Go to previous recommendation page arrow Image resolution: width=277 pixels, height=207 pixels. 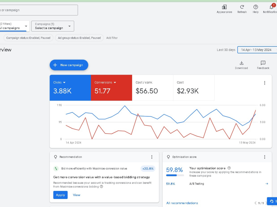[255, 203]
